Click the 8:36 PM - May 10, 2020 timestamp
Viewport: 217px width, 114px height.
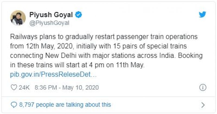click(67, 87)
